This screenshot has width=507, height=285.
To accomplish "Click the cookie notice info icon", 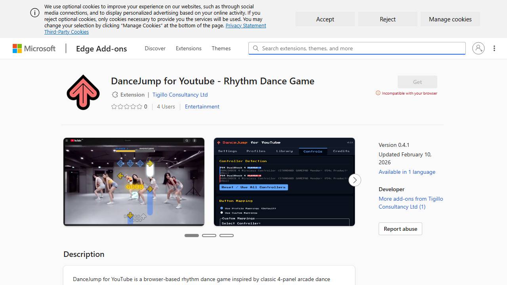I will 35,13.
